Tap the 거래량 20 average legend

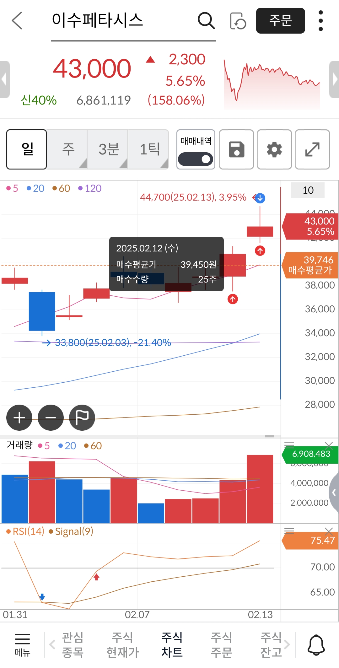tap(67, 446)
